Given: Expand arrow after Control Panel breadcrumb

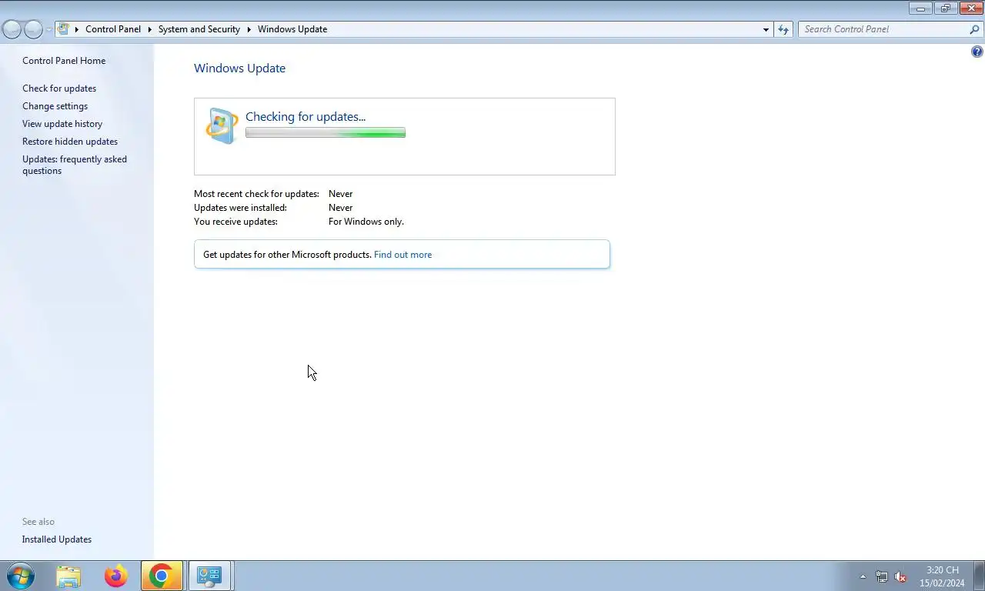Looking at the screenshot, I should pos(150,29).
